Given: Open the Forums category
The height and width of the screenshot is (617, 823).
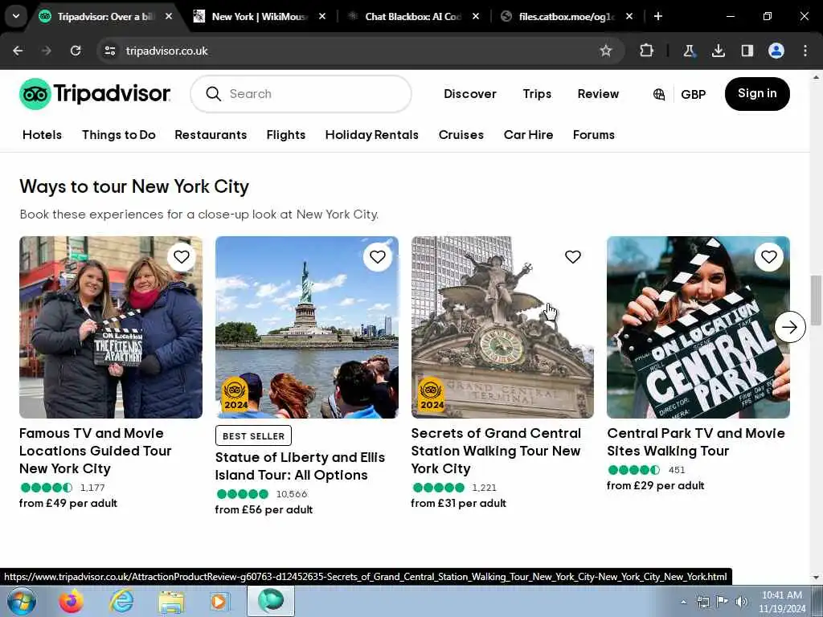Looking at the screenshot, I should [x=594, y=135].
